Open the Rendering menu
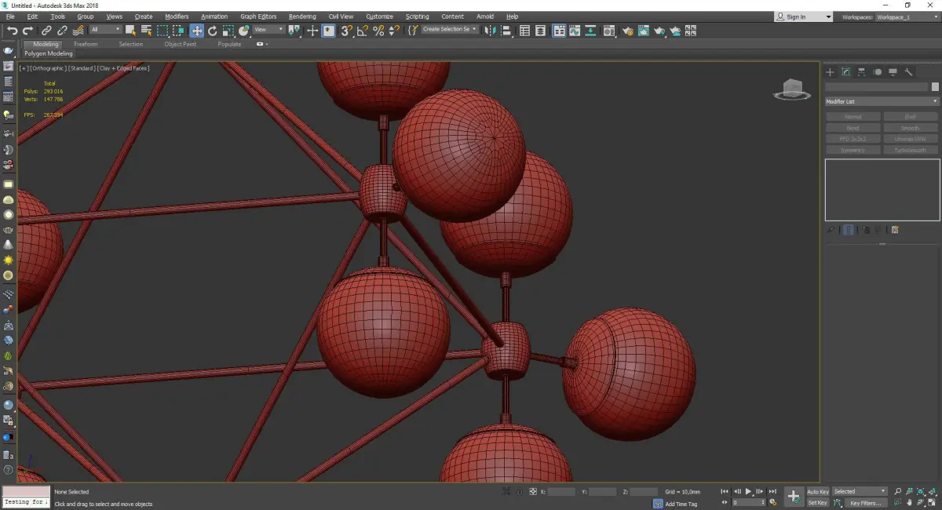Image resolution: width=942 pixels, height=510 pixels. click(302, 16)
